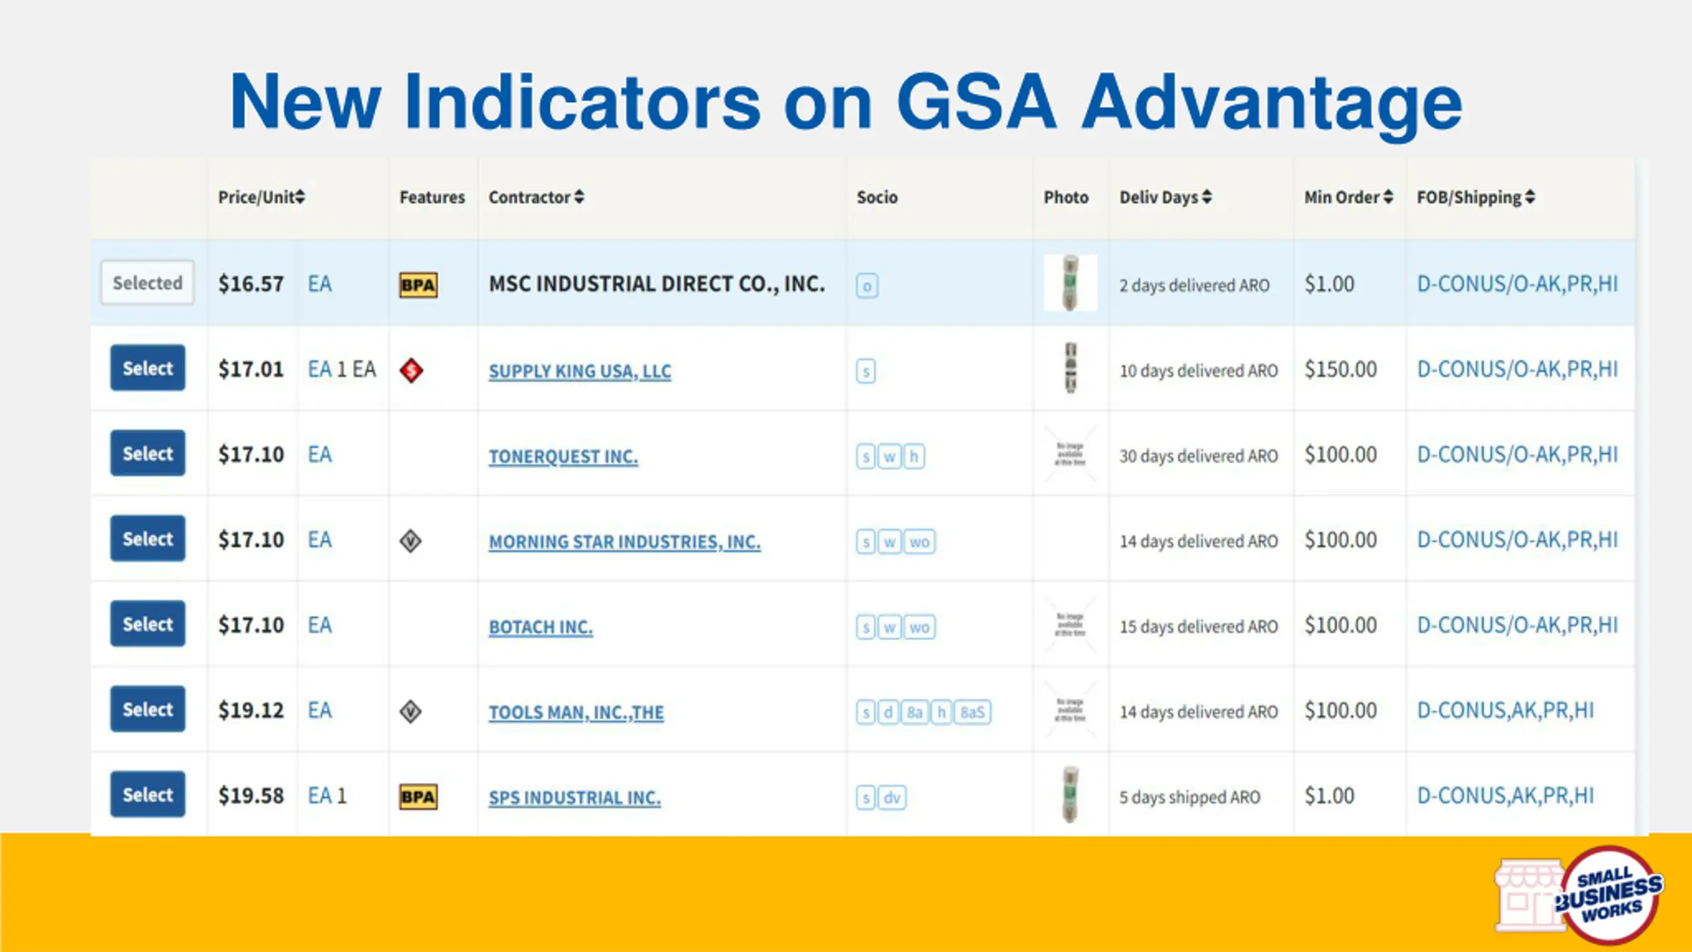Open Supply King USA product photo thumbnail

click(x=1071, y=368)
